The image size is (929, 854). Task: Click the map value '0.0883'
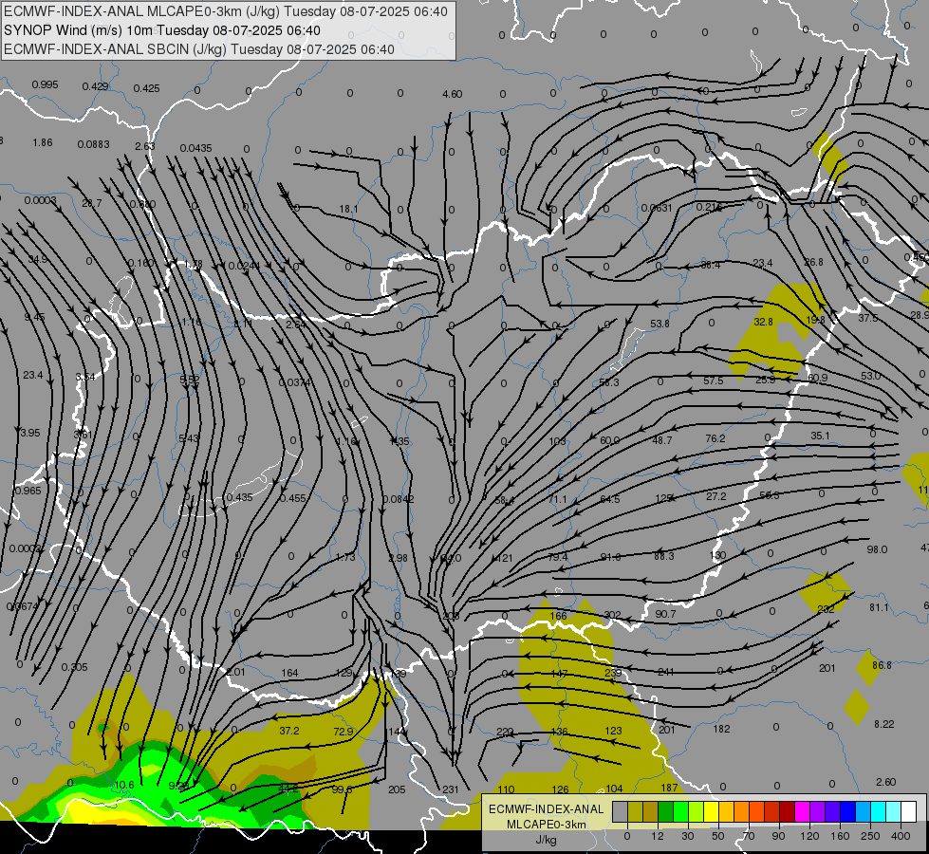(x=94, y=144)
